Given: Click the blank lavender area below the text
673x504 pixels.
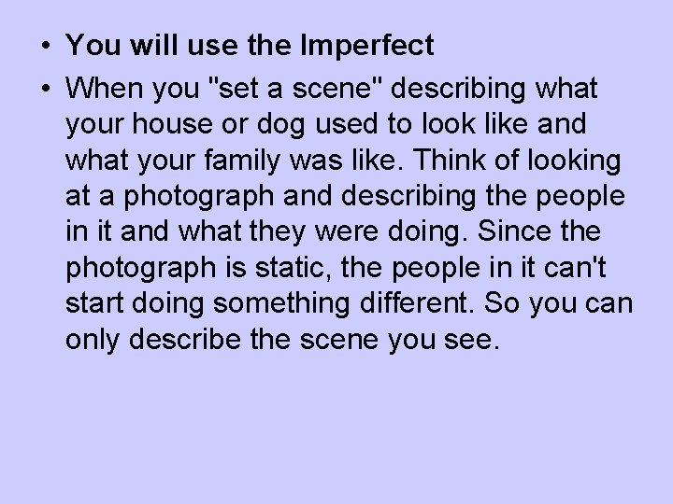Looking at the screenshot, I should coord(336,429).
